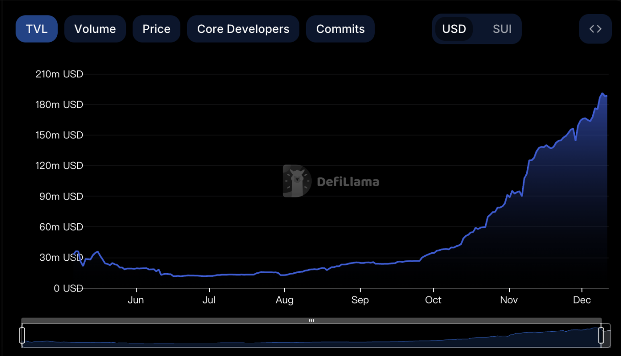621x356 pixels.
Task: Click the DefiLlama llama logo watermark
Action: [x=297, y=181]
